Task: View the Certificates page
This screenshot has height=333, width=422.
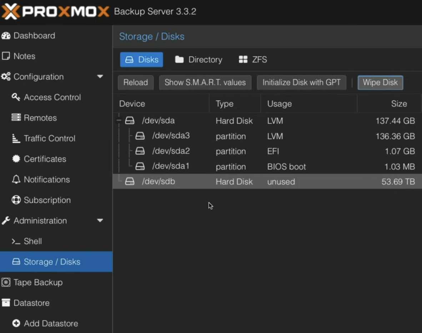Action: pyautogui.click(x=45, y=159)
